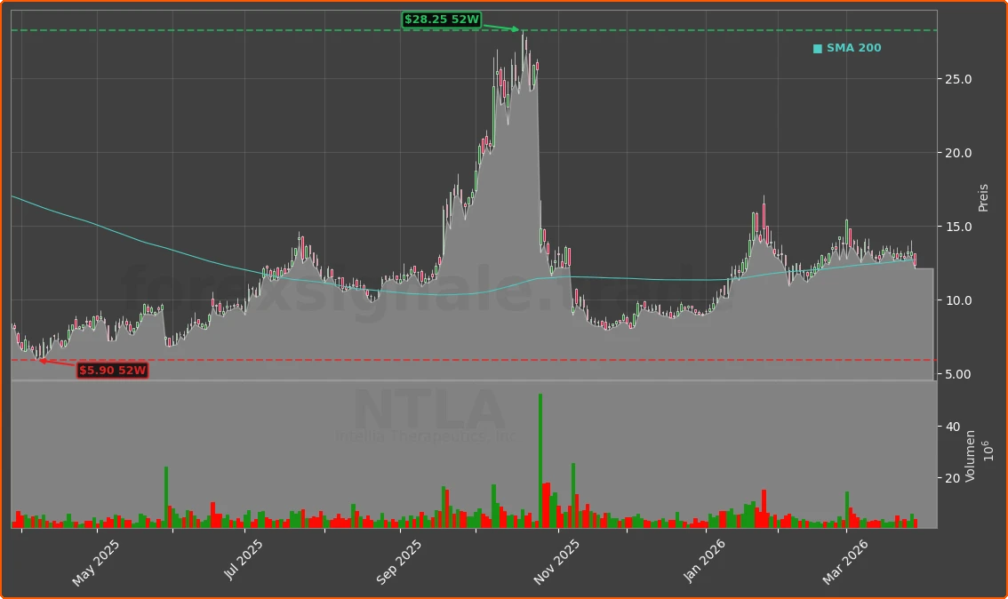The height and width of the screenshot is (599, 1008).
Task: Click the 10.0 price axis label
Action: click(x=958, y=300)
